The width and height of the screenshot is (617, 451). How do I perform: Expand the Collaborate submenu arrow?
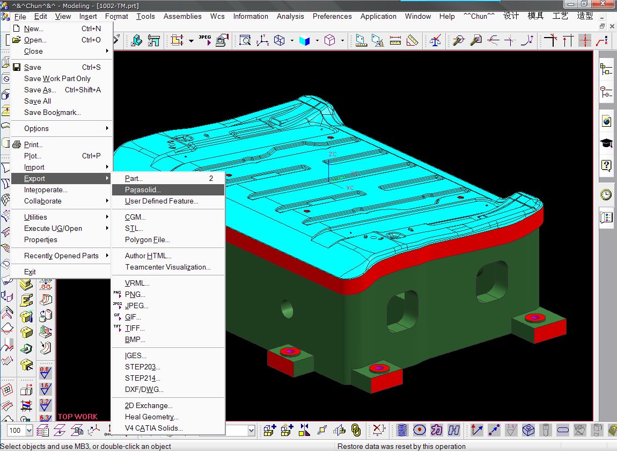tap(107, 201)
